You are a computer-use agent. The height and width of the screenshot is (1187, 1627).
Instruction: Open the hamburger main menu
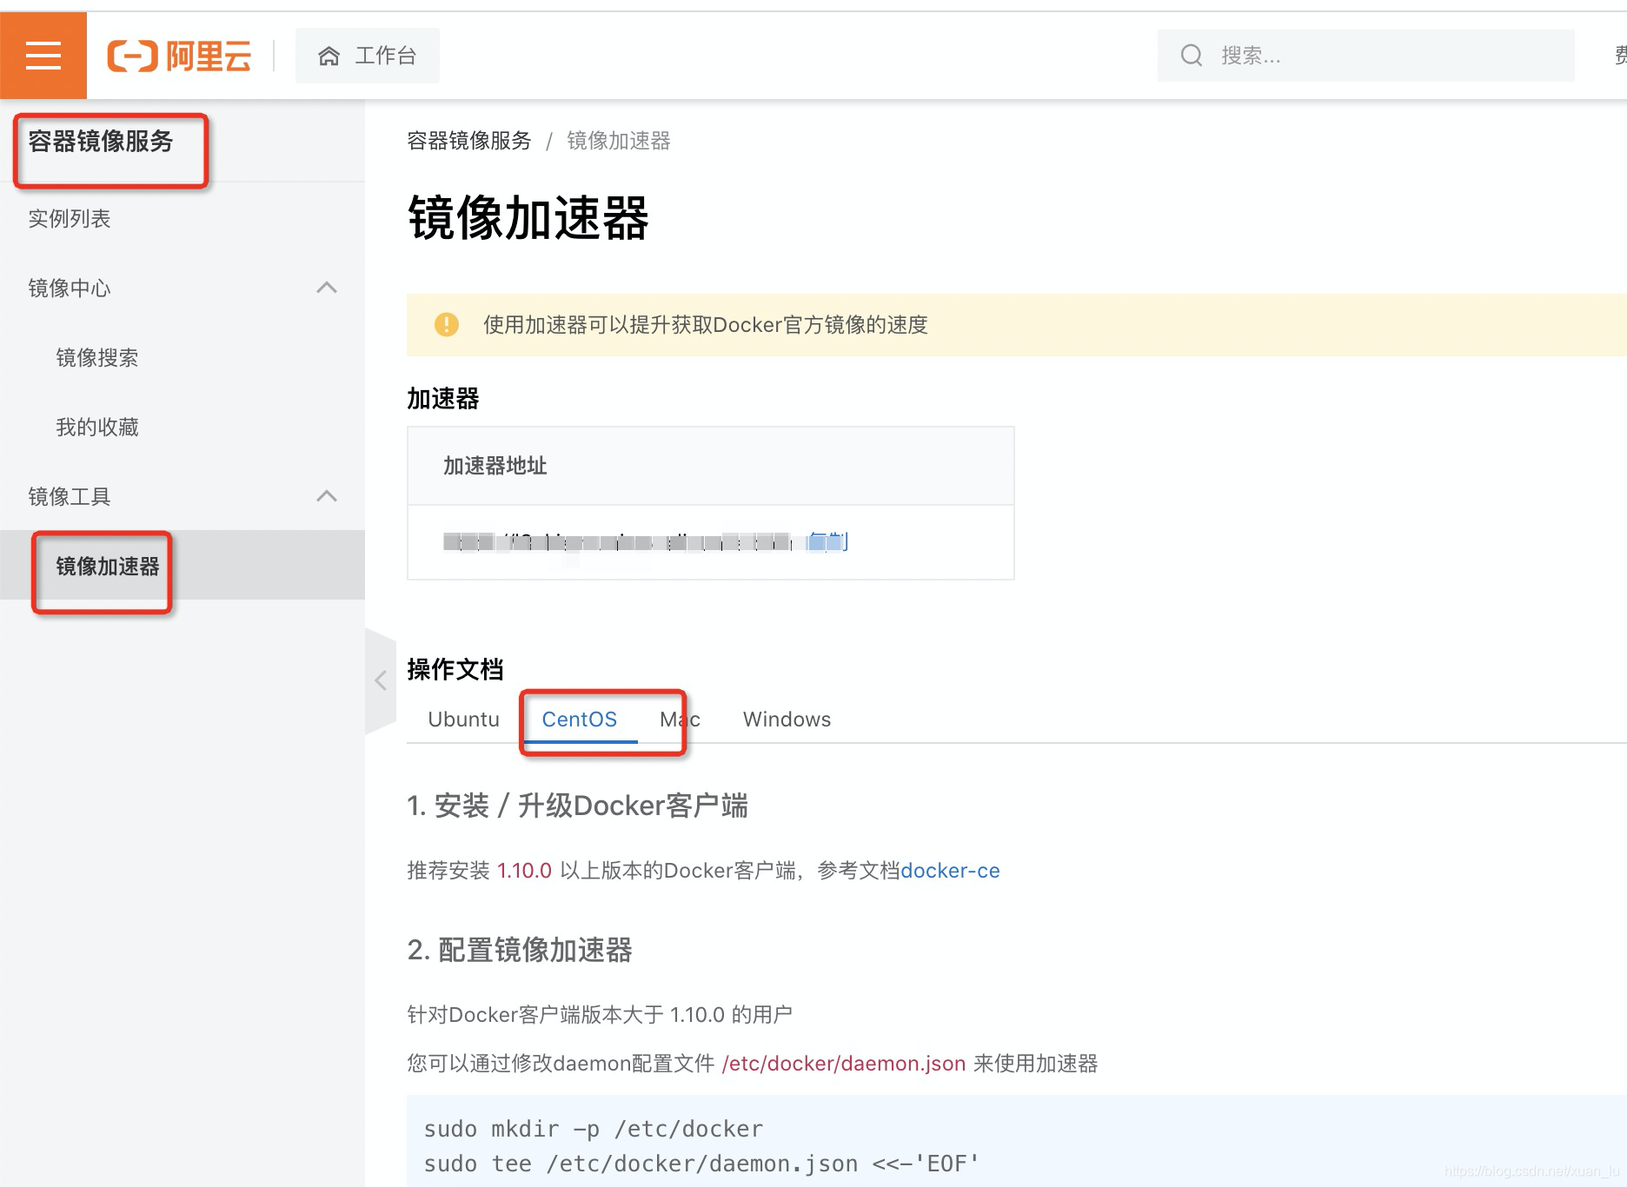click(x=43, y=56)
